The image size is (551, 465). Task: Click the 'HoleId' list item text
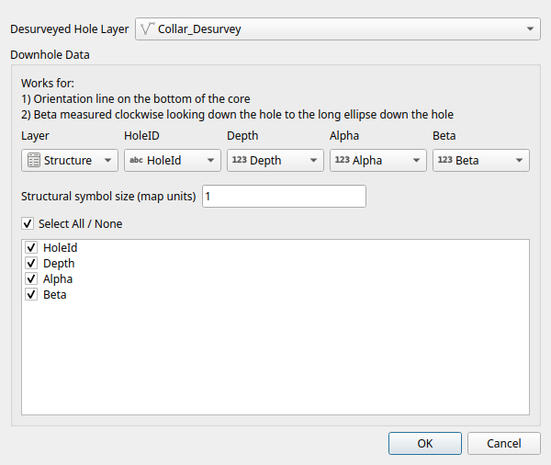(60, 247)
